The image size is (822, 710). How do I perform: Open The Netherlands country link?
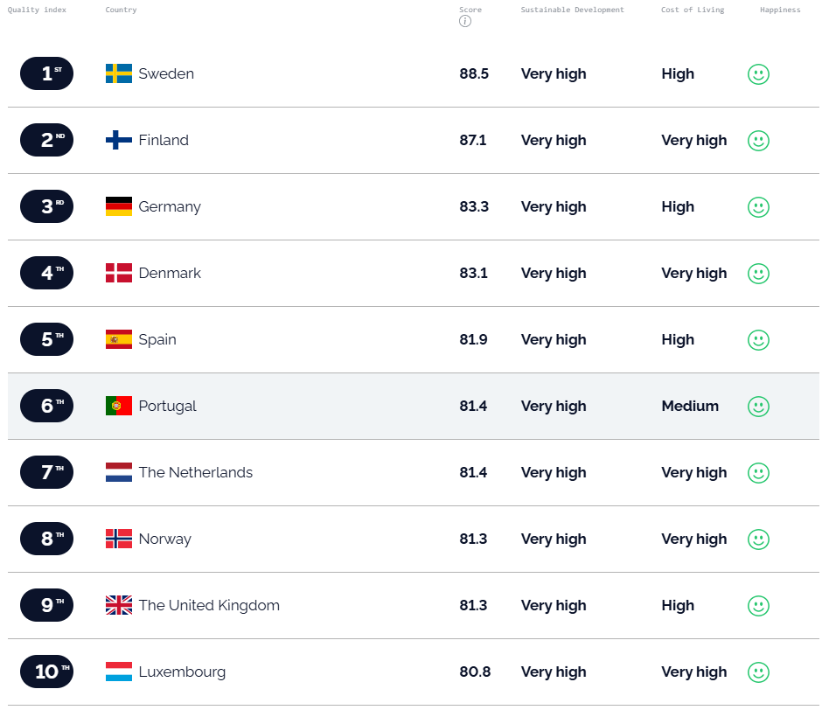pos(196,472)
